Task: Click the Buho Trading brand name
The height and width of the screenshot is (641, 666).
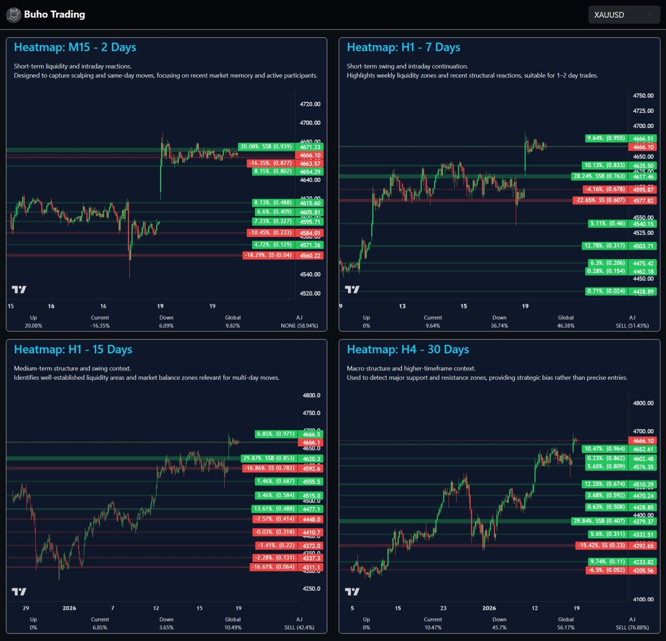Action: click(x=54, y=15)
